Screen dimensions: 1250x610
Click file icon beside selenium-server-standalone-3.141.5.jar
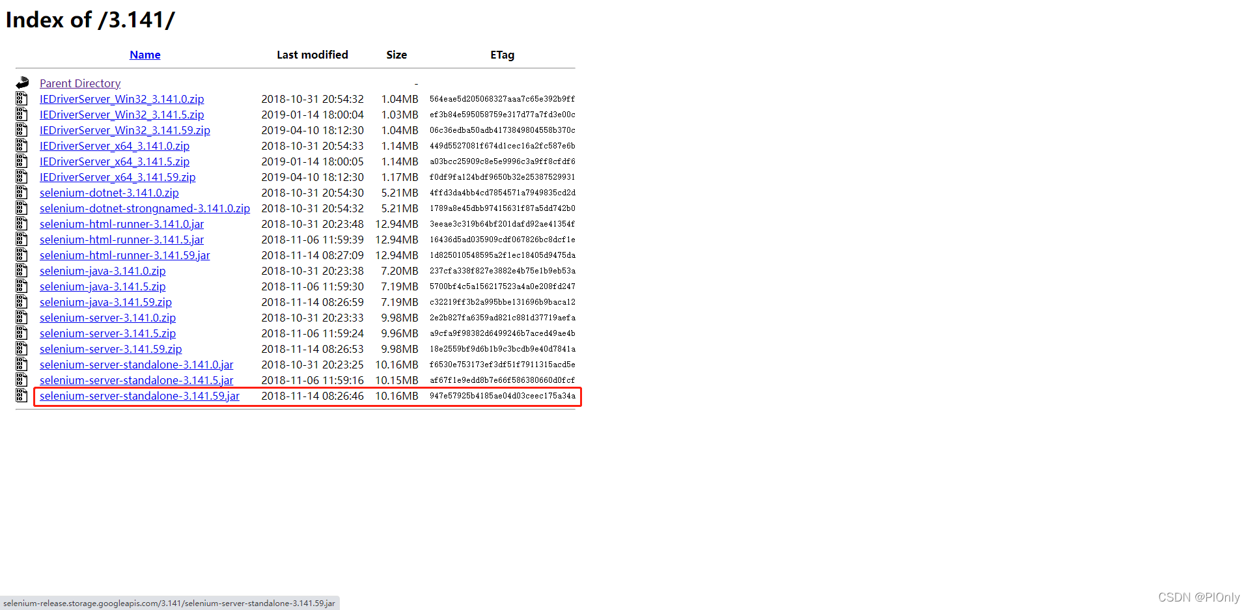(21, 380)
